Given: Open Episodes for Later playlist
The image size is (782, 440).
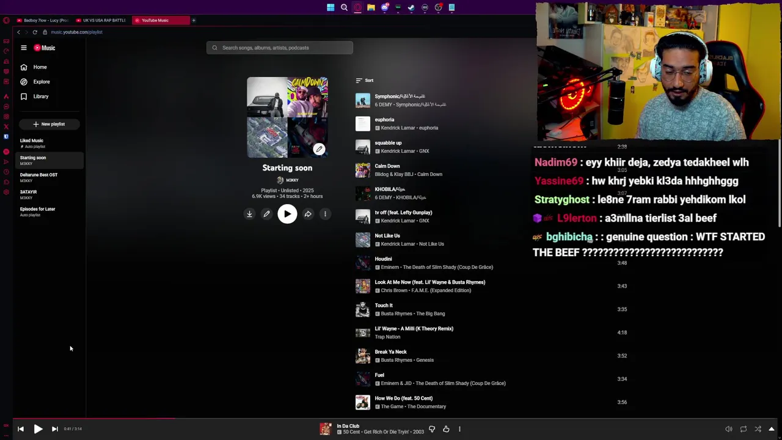Looking at the screenshot, I should click(51, 211).
